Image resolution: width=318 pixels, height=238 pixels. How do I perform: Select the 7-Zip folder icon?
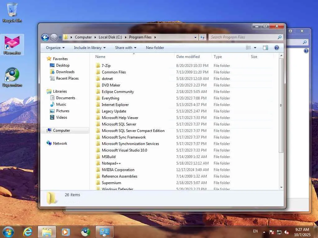[x=98, y=65]
